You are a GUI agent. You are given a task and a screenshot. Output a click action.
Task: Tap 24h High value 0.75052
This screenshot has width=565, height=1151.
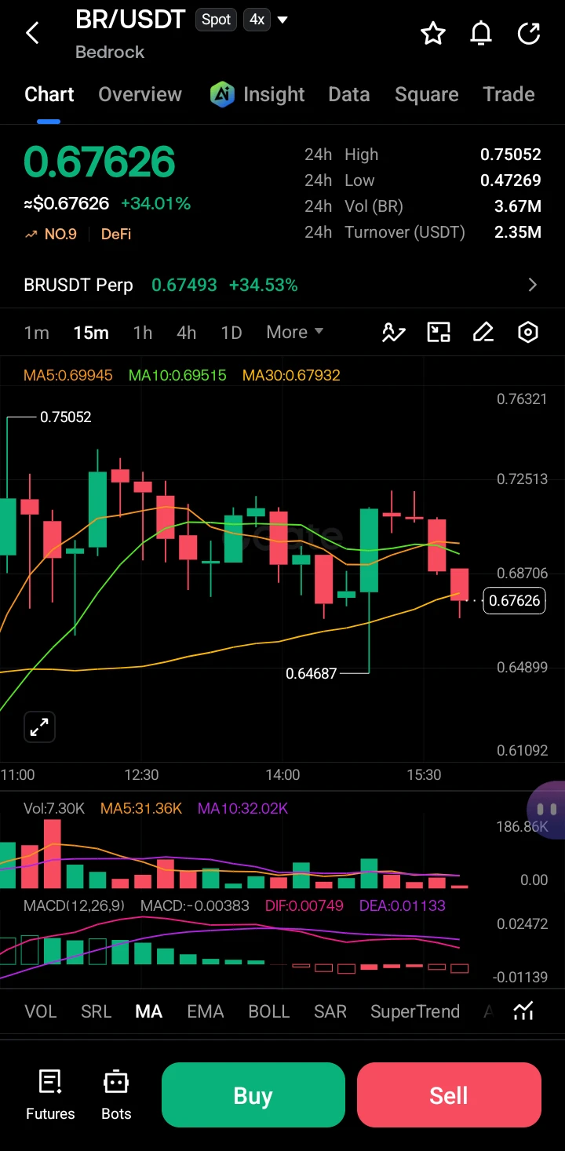tap(511, 155)
